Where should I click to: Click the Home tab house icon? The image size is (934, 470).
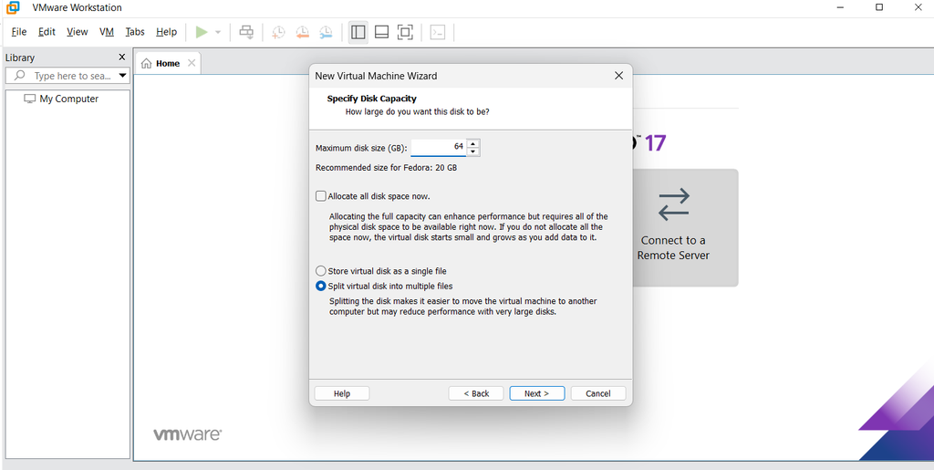tap(147, 63)
